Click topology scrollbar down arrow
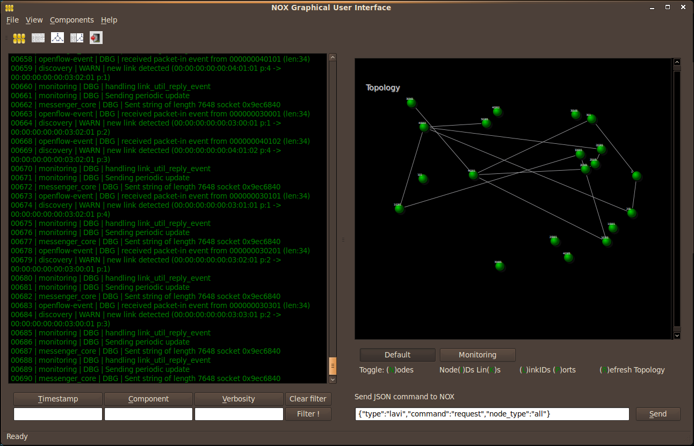This screenshot has width=694, height=446. 677,335
